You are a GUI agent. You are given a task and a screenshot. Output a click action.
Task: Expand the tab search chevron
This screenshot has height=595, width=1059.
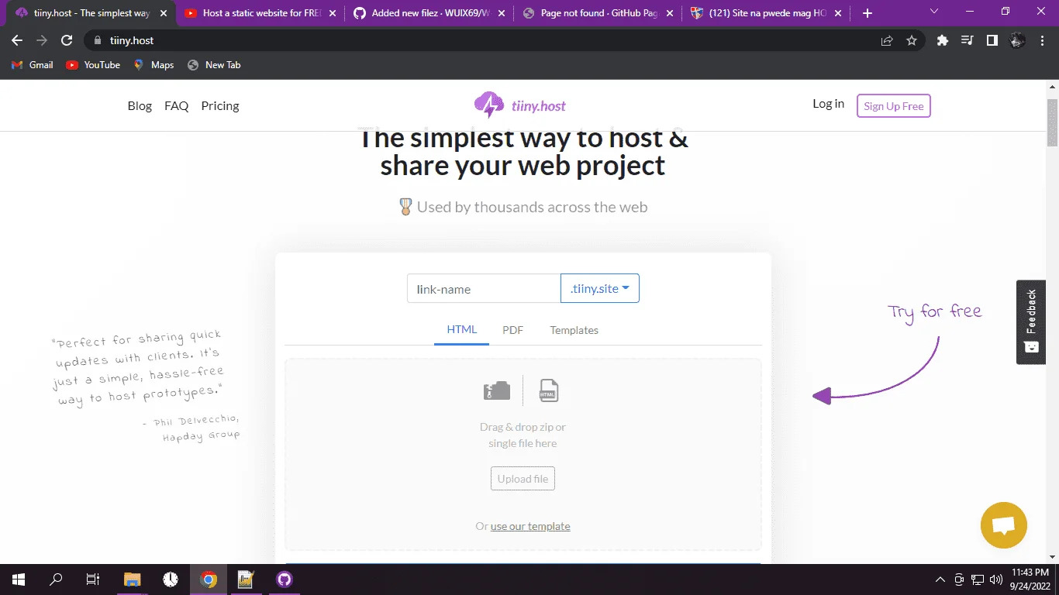click(933, 12)
